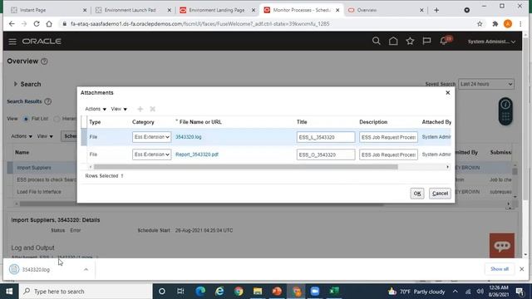Click Show all downloads
This screenshot has width=532, height=299.
[500, 269]
